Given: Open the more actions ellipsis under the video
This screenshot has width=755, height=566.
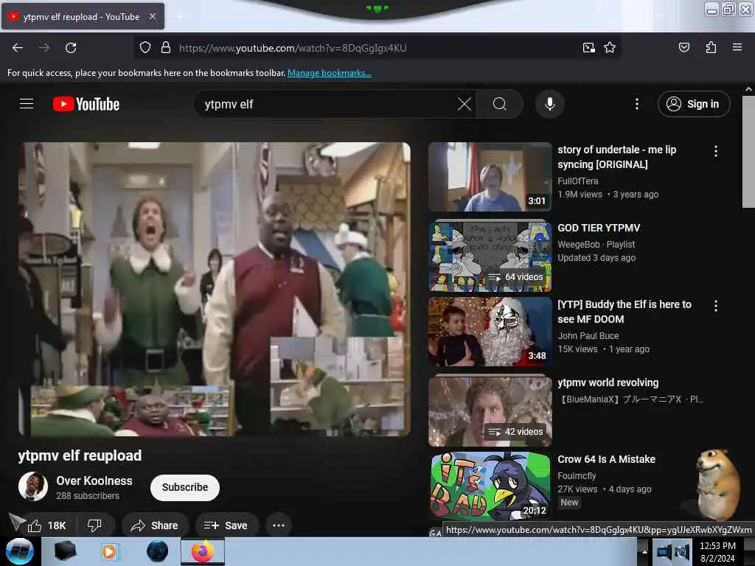Looking at the screenshot, I should tap(279, 525).
